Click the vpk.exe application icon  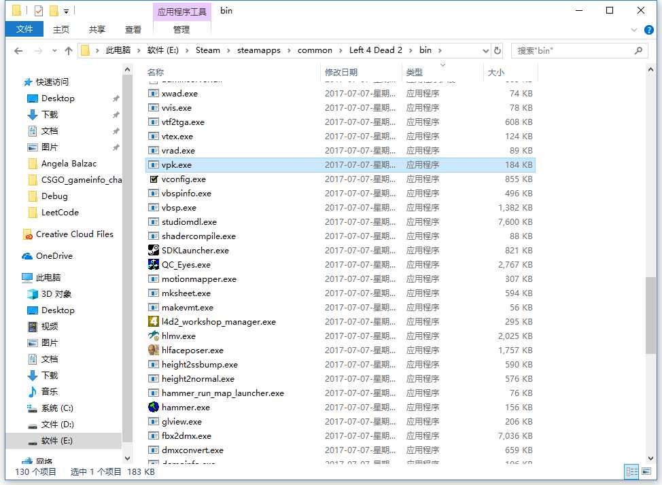pos(153,164)
